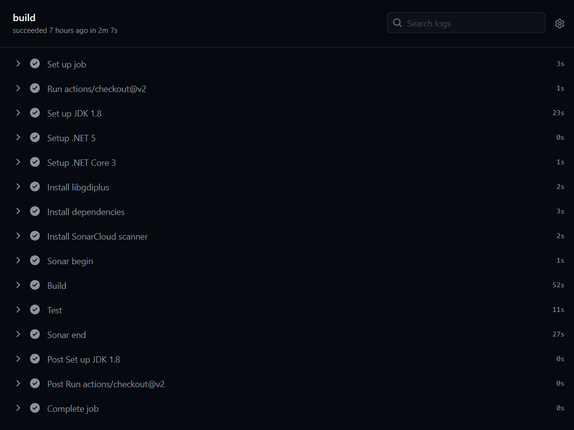Viewport: 574px width, 430px height.
Task: Click the success check icon beside Post Run actions/checkout@v2
Action: click(35, 383)
